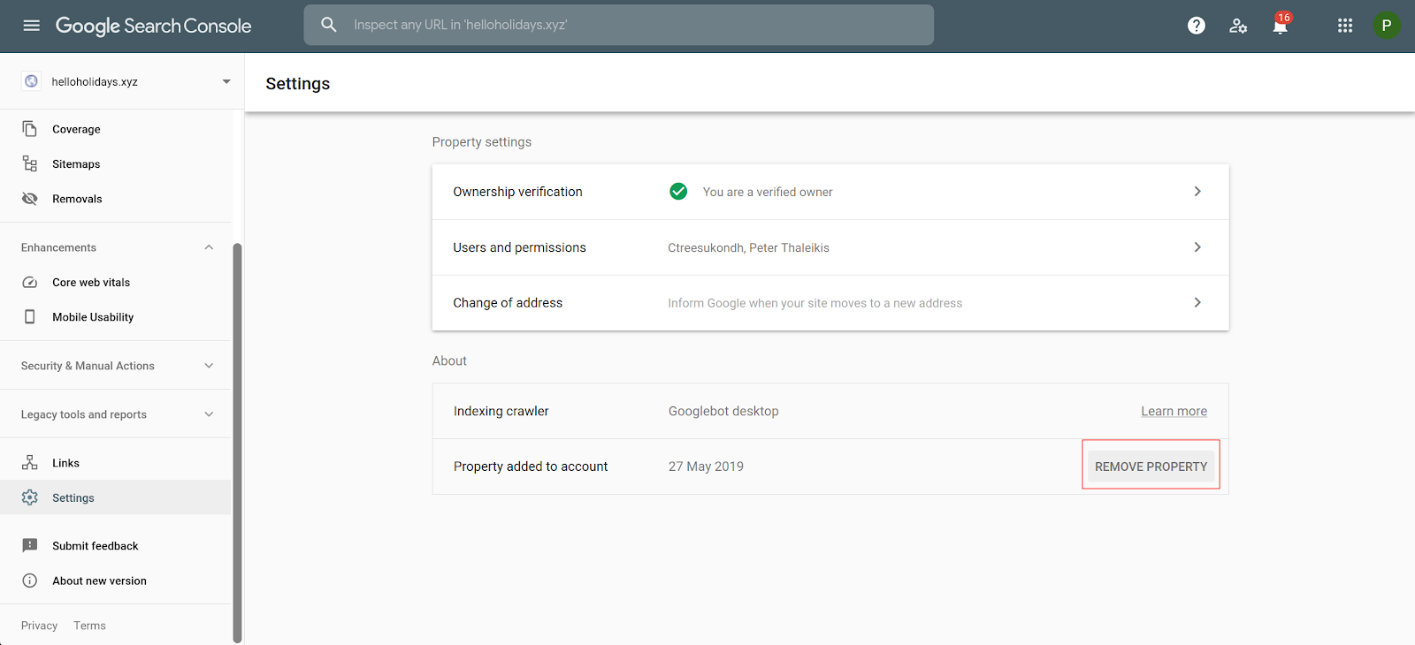Click the Remove Property button
Image resolution: width=1415 pixels, height=645 pixels.
click(1151, 467)
